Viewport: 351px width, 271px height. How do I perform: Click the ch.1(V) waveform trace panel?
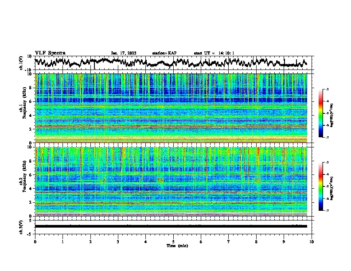coord(173,63)
